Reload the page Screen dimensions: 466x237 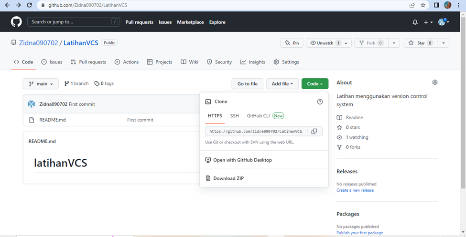pos(29,5)
